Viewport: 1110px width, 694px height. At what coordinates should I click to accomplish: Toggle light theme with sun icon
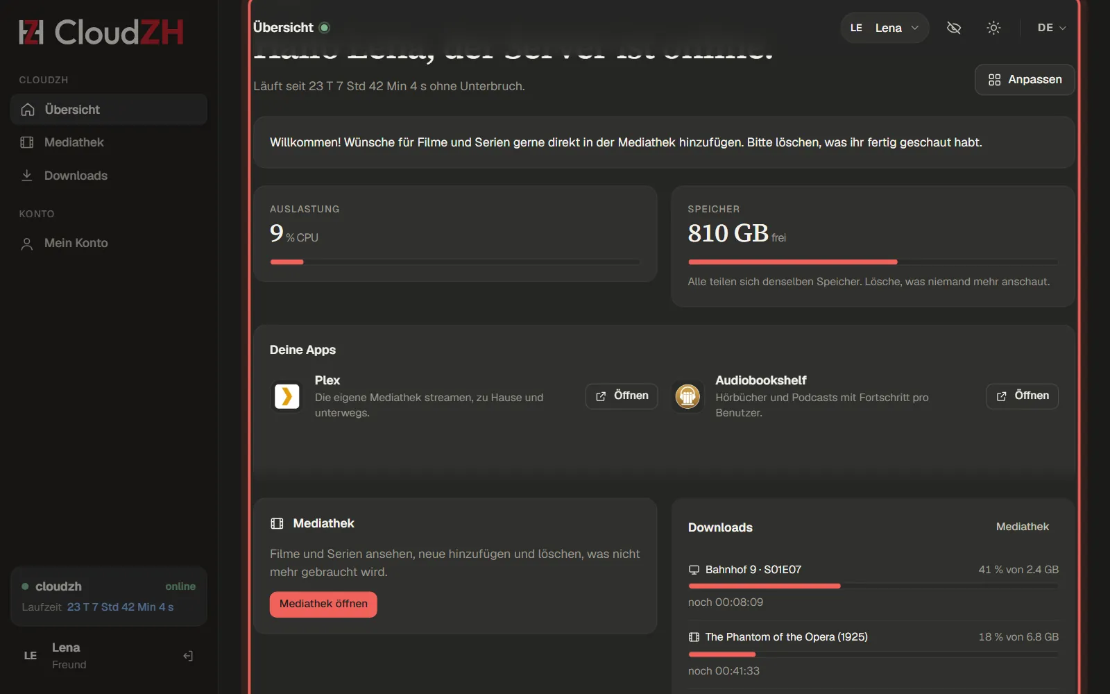pos(993,28)
